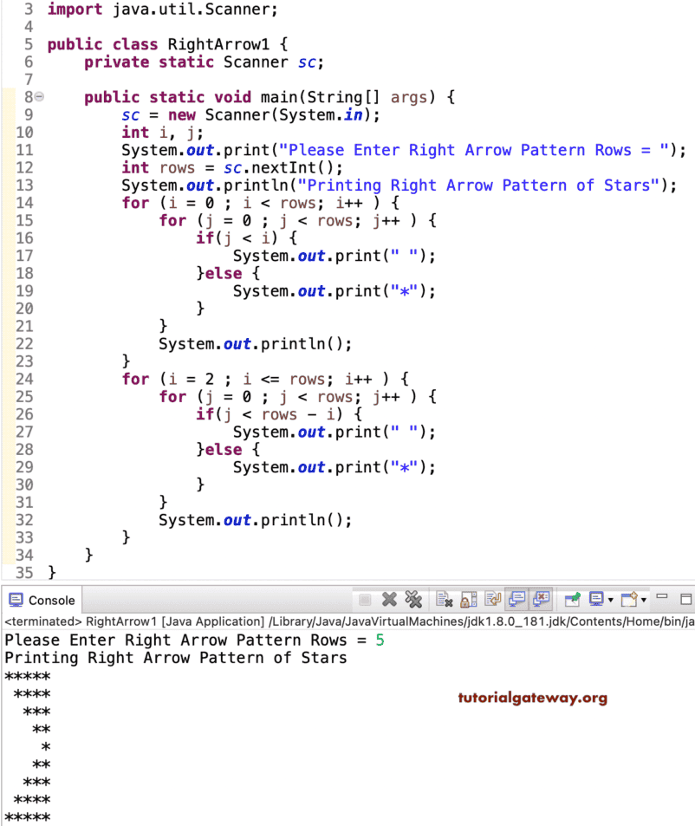The height and width of the screenshot is (826, 695).
Task: Click Remove All Terminated Launches icon
Action: [x=413, y=599]
